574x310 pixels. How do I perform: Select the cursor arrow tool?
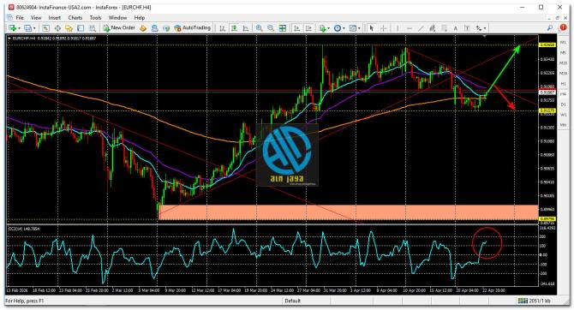pyautogui.click(x=372, y=28)
